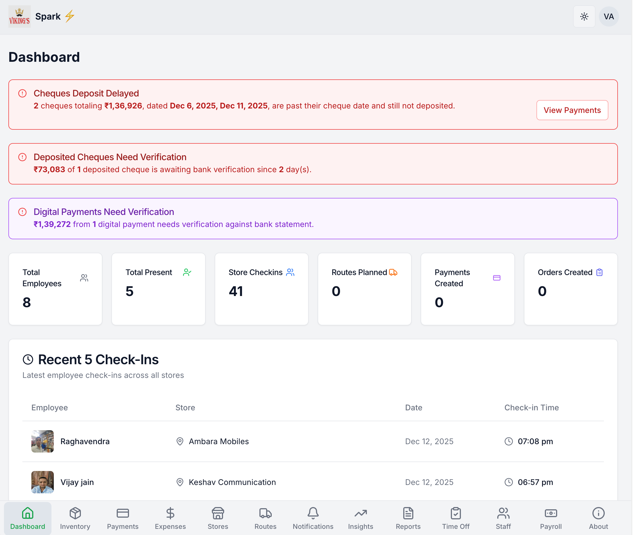Click Vijay jain's profile photo thumbnail
This screenshot has width=633, height=535.
(43, 482)
